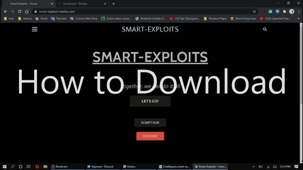Switch to ChatBypass.smart-ex taskbar window

click(x=174, y=167)
